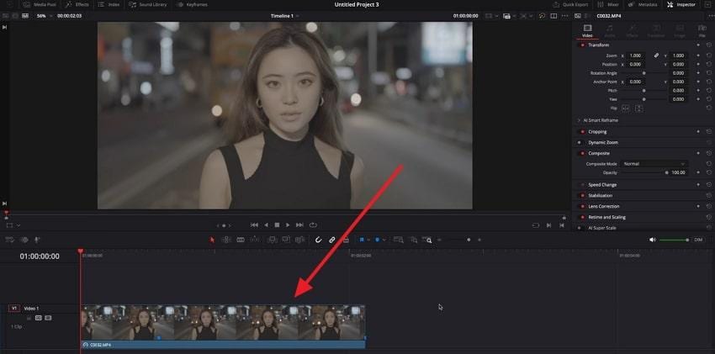Image resolution: width=715 pixels, height=354 pixels.
Task: Adjust the Rotation Angle slider
Action: (643, 73)
